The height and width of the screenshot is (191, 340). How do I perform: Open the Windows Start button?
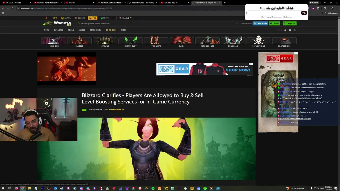click(x=3, y=188)
